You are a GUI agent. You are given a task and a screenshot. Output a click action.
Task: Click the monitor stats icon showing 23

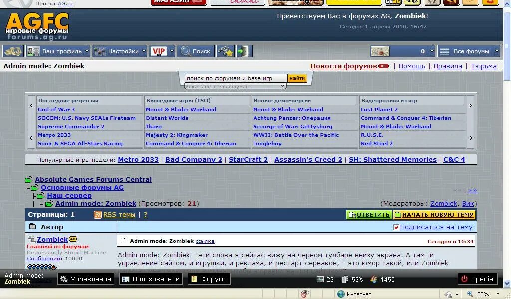click(x=320, y=279)
